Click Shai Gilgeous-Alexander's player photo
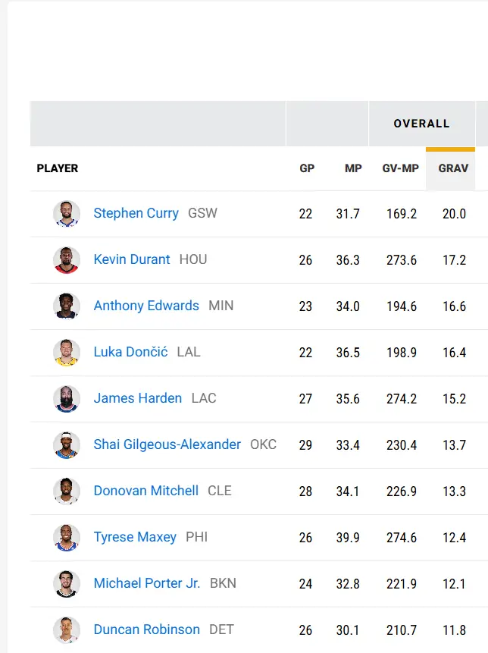 tap(67, 445)
